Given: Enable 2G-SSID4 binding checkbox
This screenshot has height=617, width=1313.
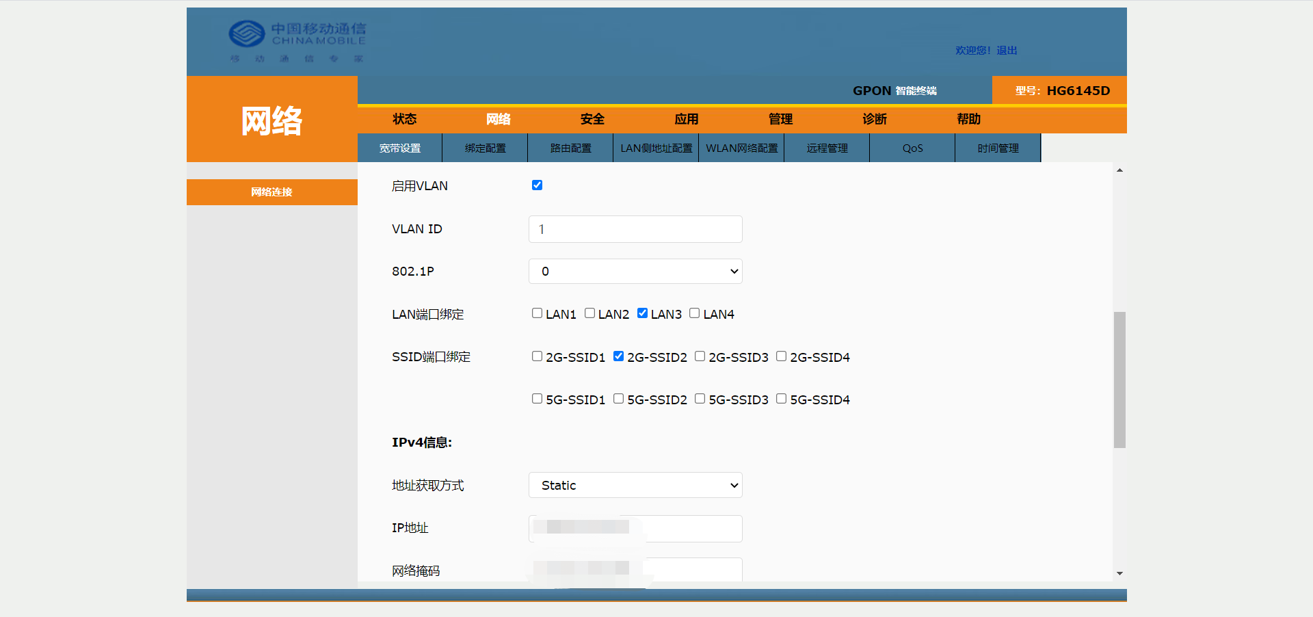Looking at the screenshot, I should pyautogui.click(x=782, y=356).
